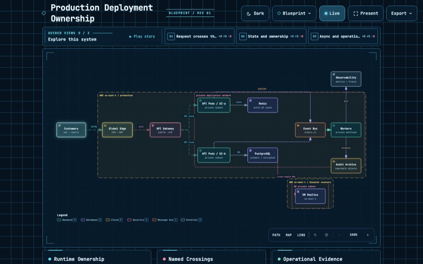Open the Runtime Ownership panel
The width and height of the screenshot is (423, 264).
coord(97,257)
